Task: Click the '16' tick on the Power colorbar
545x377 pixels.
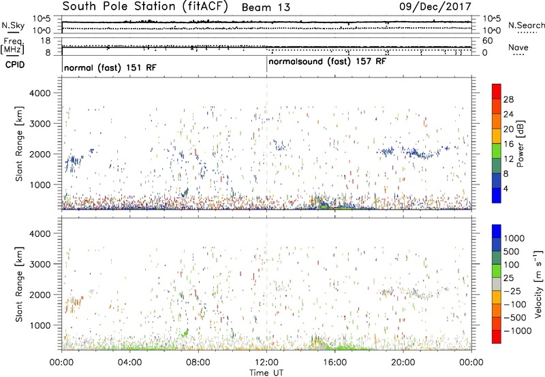Action: 508,144
